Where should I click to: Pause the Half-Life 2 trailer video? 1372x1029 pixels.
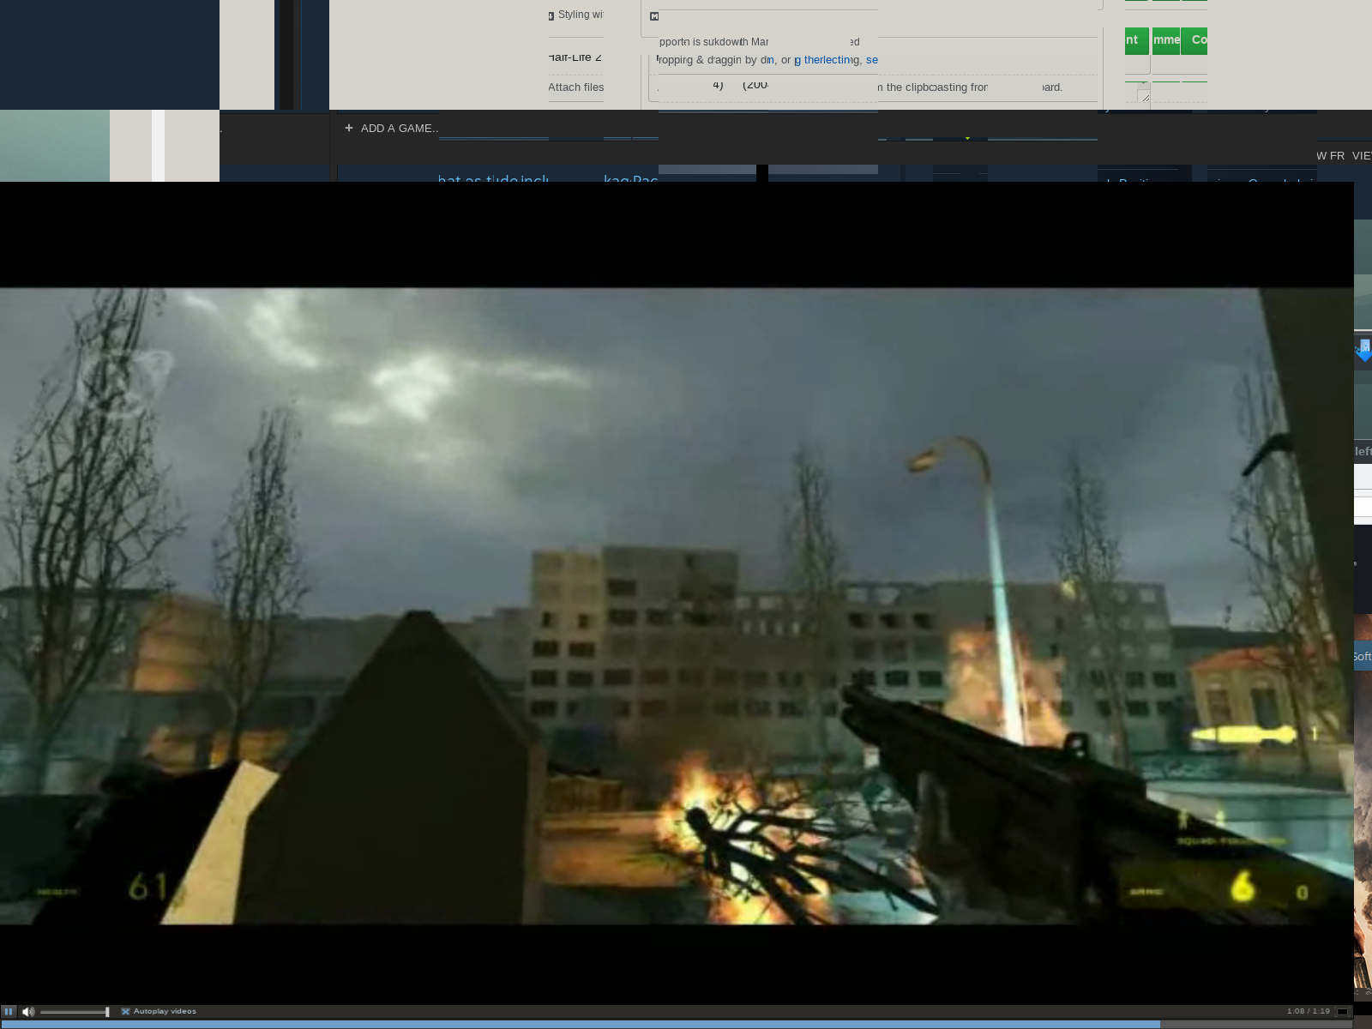(9, 1012)
